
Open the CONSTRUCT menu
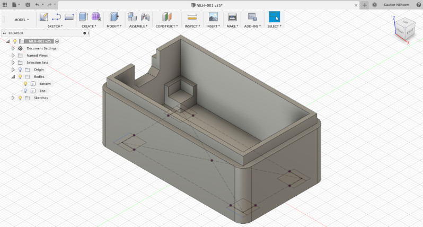coord(166,26)
